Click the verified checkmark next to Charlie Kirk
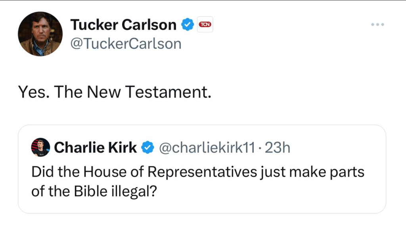Viewport: 406px width, 234px height. 148,148
